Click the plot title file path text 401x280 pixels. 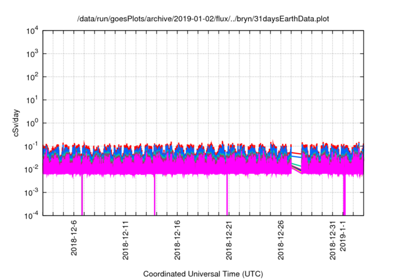point(203,19)
